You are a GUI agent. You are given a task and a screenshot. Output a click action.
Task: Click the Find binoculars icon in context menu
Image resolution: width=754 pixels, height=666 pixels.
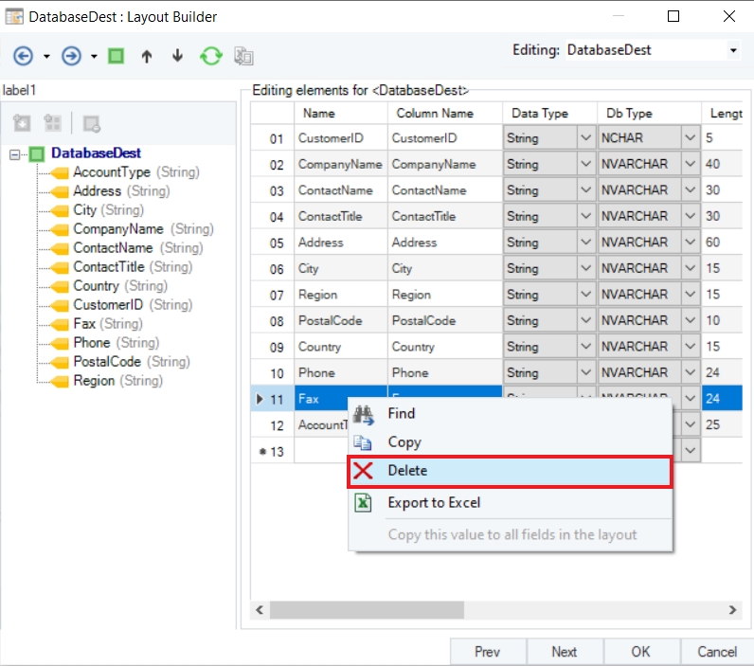pos(363,414)
